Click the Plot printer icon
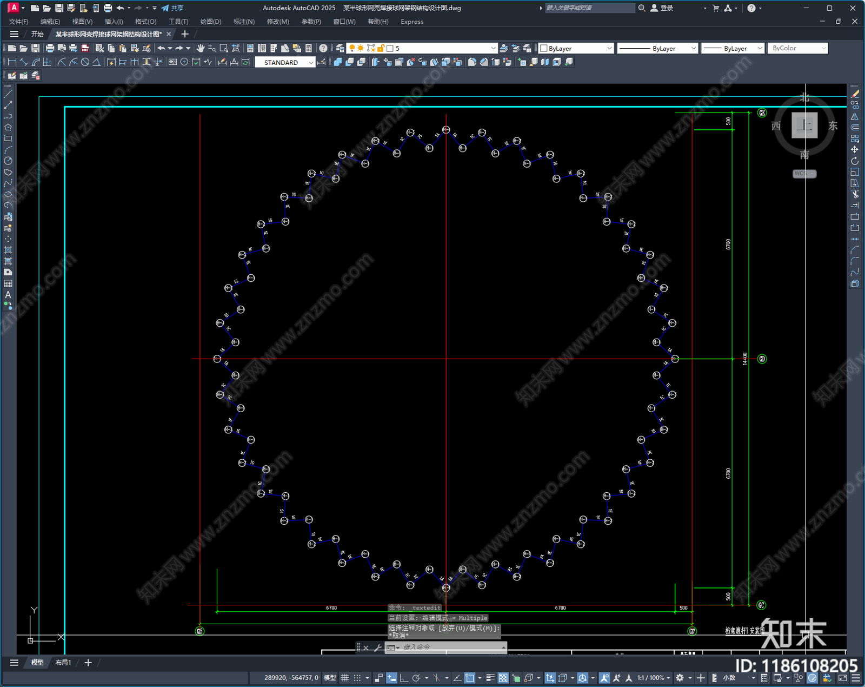The height and width of the screenshot is (687, 865). tap(50, 48)
